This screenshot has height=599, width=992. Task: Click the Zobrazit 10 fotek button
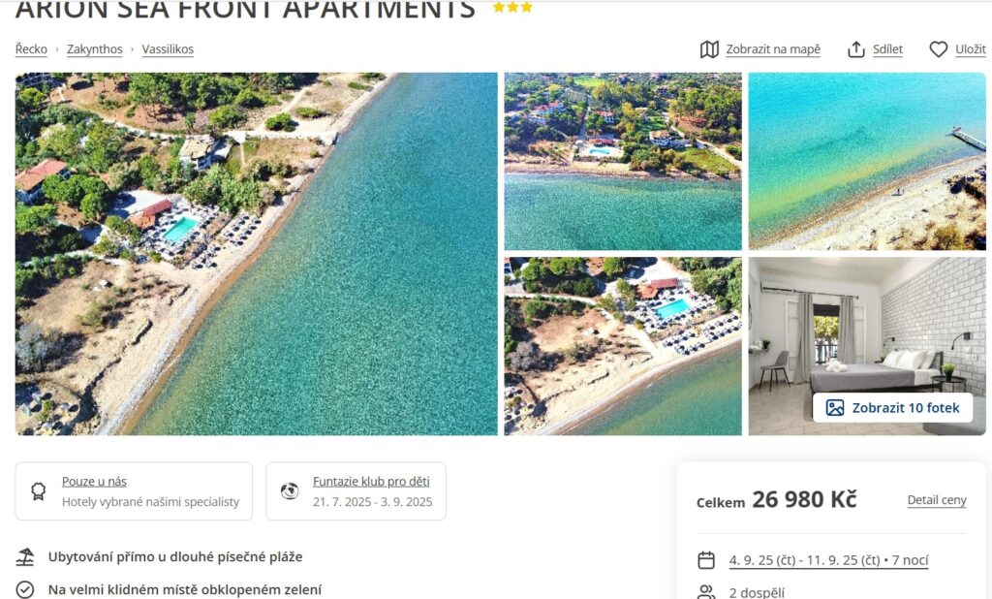892,408
